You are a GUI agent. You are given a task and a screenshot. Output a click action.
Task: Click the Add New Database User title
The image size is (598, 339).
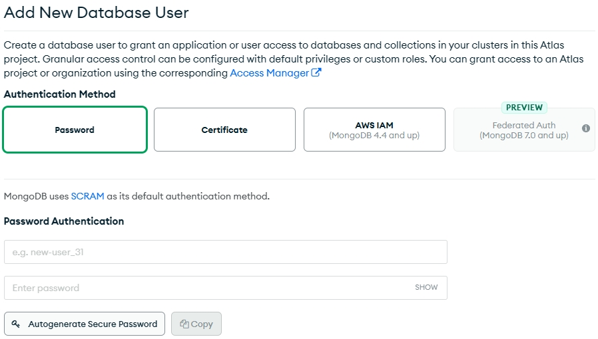coord(97,13)
